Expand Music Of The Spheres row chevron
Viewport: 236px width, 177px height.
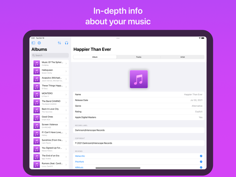point(66,64)
